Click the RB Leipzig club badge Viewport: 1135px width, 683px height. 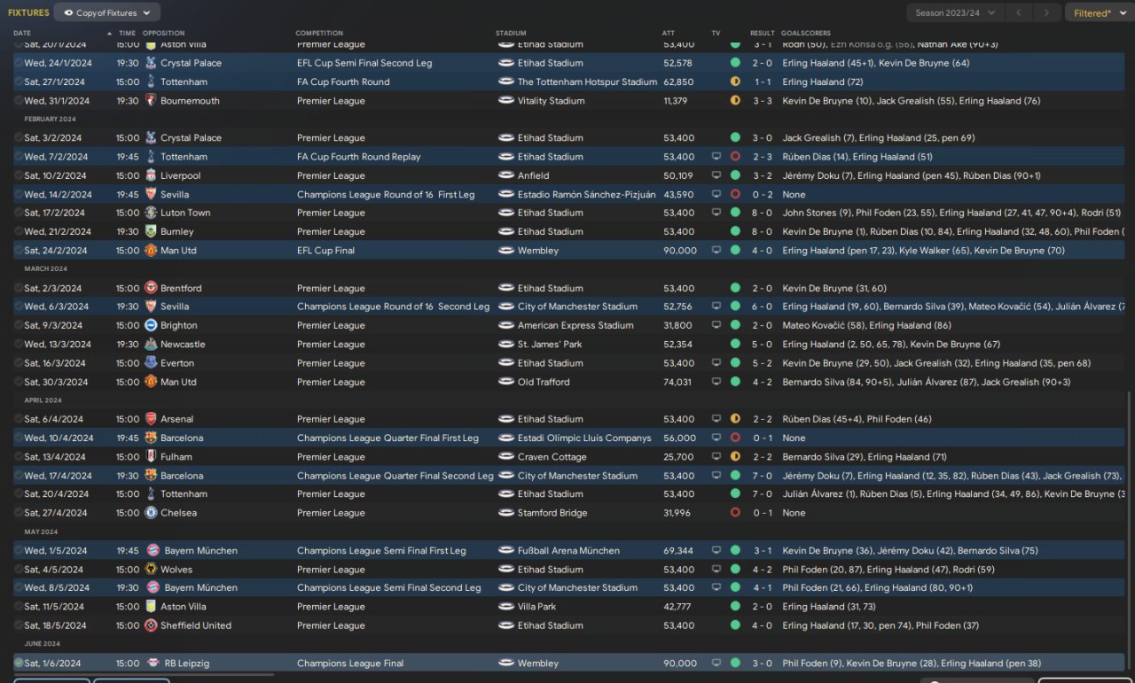coord(153,663)
